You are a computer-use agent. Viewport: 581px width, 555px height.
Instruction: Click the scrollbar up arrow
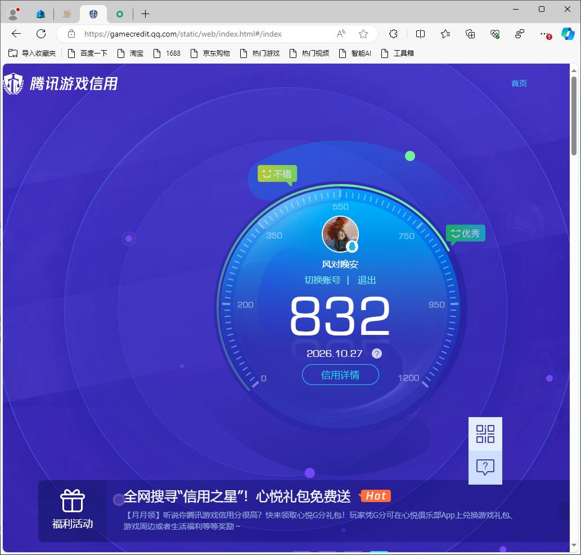tap(574, 70)
